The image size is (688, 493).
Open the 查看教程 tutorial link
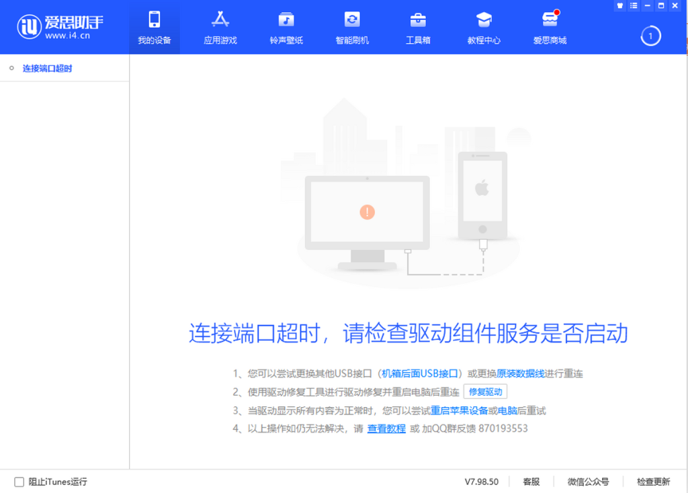click(x=386, y=428)
